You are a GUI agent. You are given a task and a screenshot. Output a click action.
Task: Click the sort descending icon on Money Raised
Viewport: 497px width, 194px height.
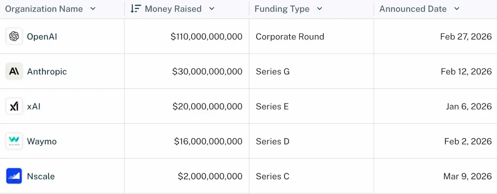[135, 9]
